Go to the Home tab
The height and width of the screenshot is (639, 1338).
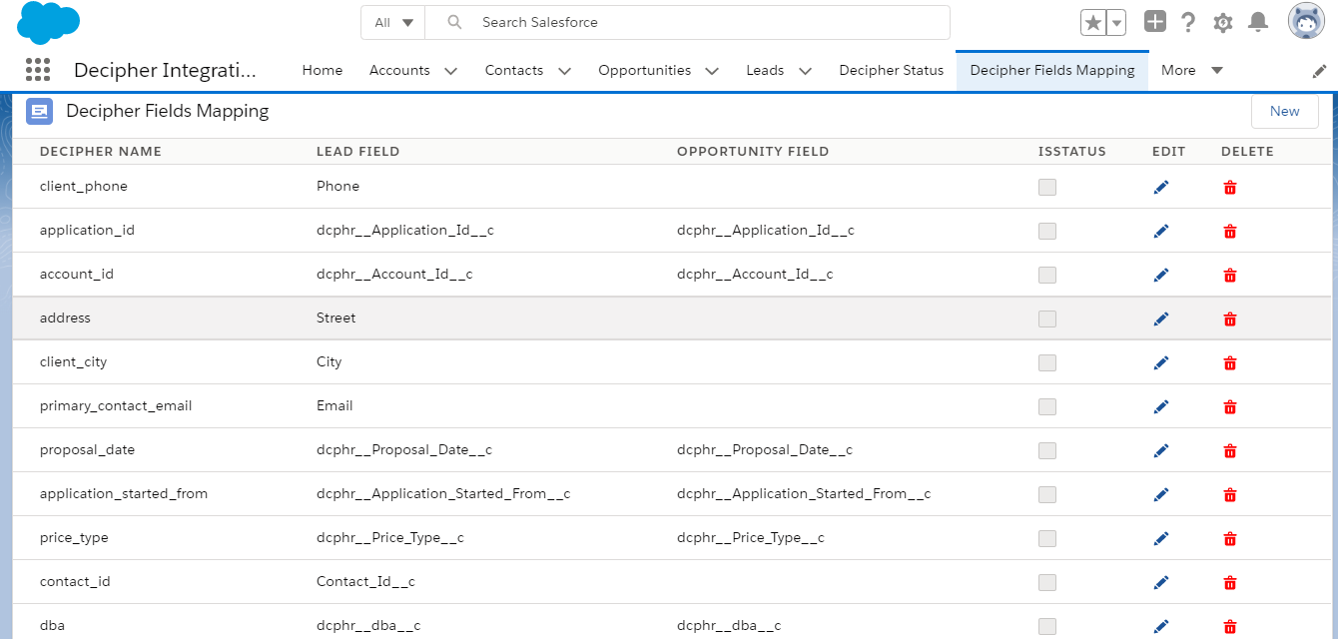tap(323, 70)
